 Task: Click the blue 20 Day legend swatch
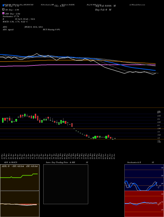pyautogui.click(x=3, y=5)
